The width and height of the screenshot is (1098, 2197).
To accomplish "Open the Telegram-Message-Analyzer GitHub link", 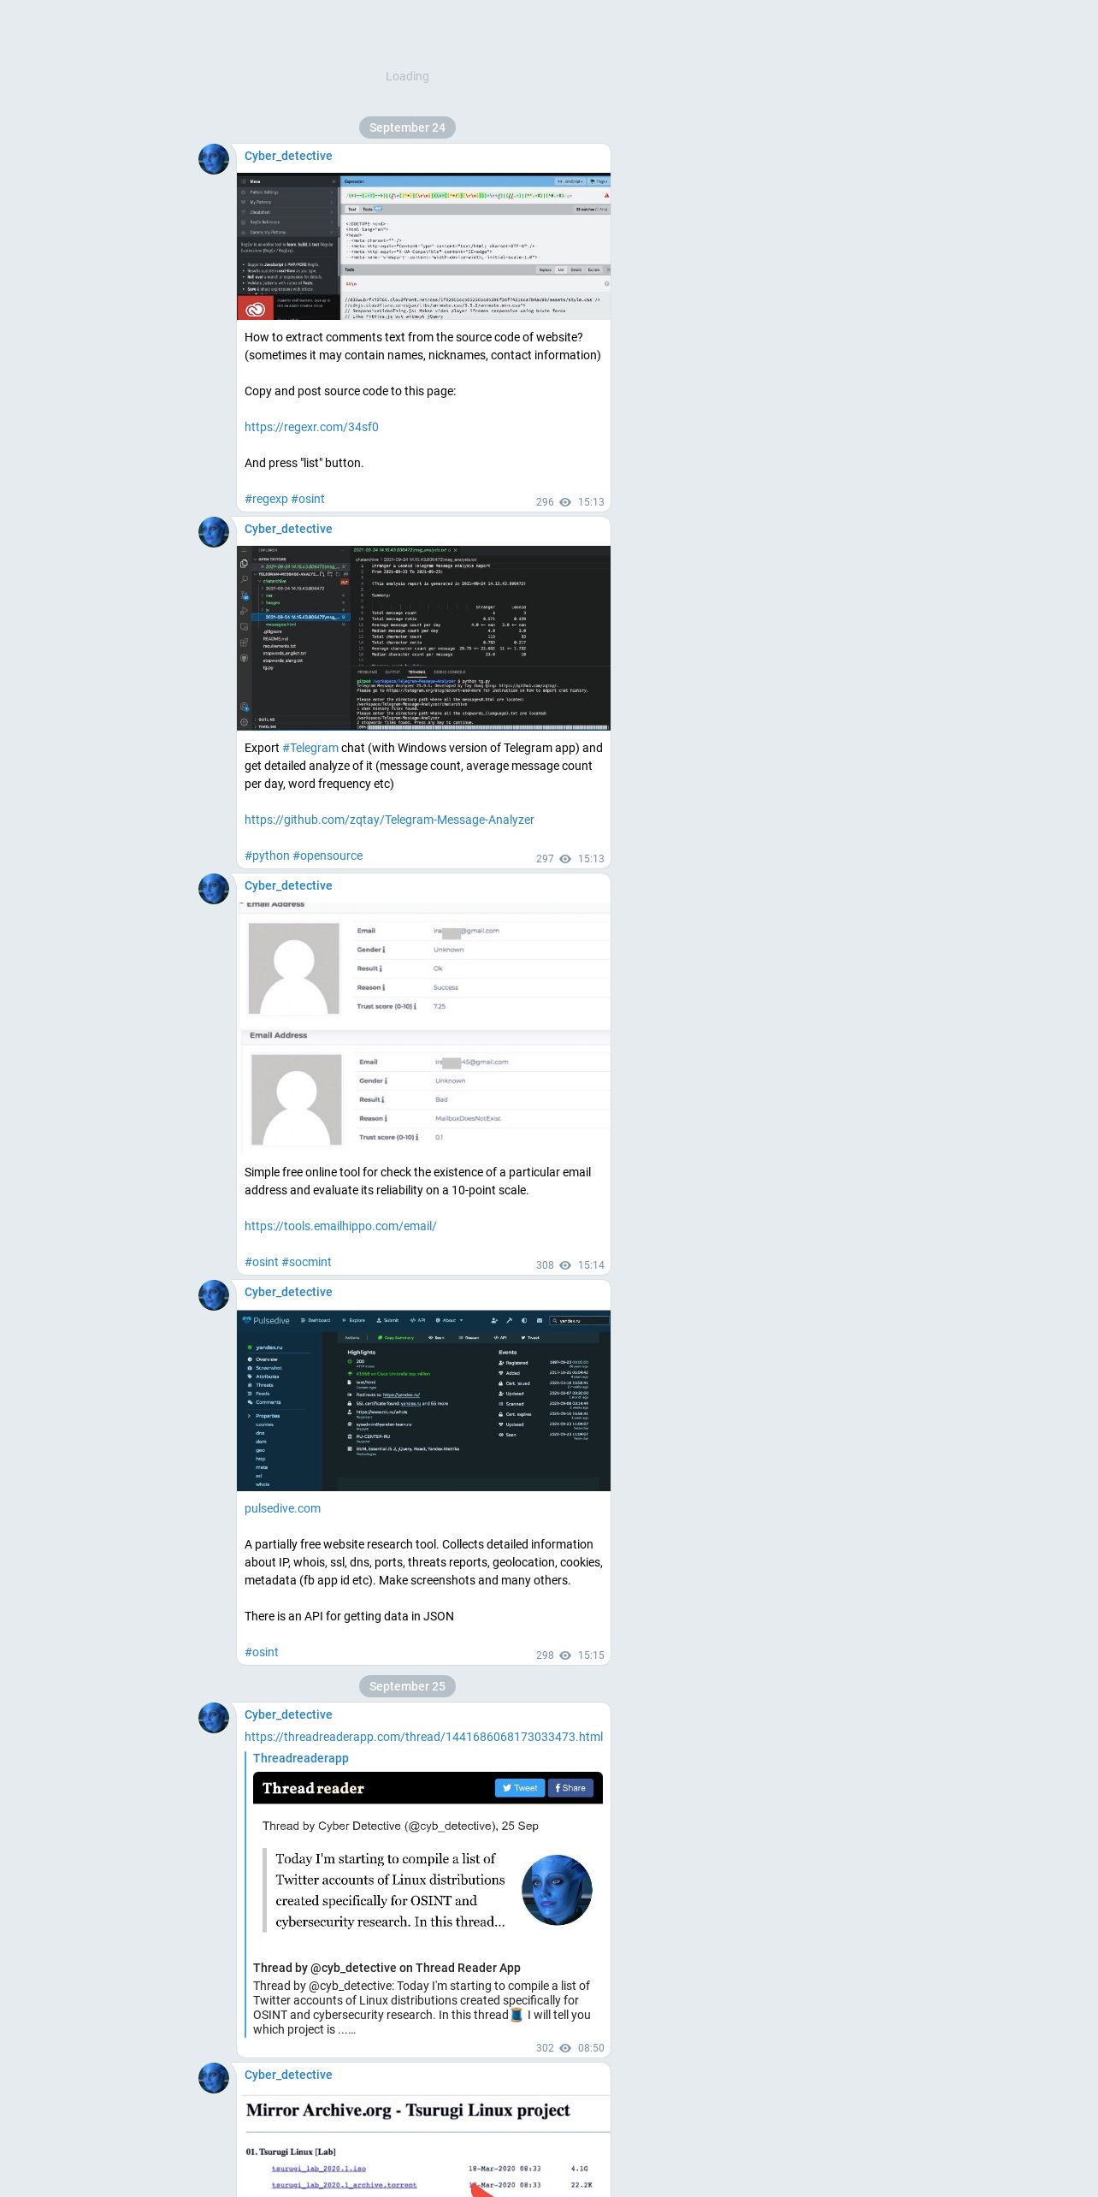I will coord(389,820).
